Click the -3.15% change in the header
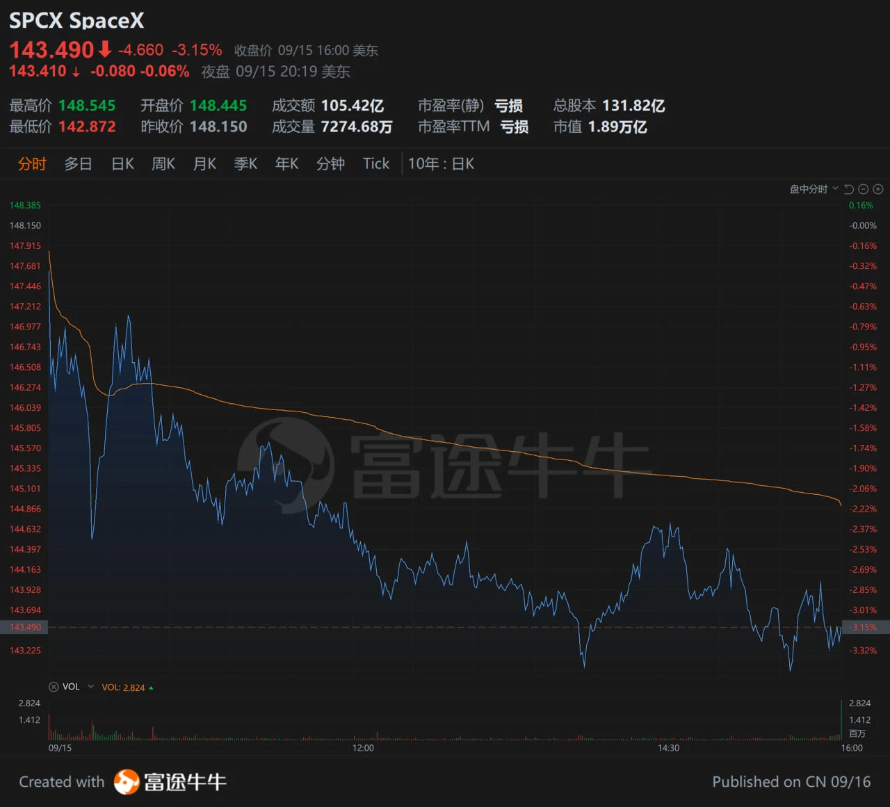Screen dimensions: 890x807 pos(197,50)
